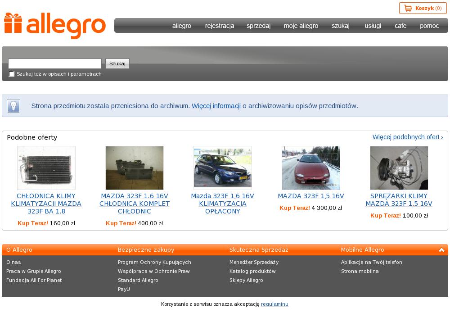
Task: Open 'Menedżer Sprzedaży' footer link
Action: 254,262
